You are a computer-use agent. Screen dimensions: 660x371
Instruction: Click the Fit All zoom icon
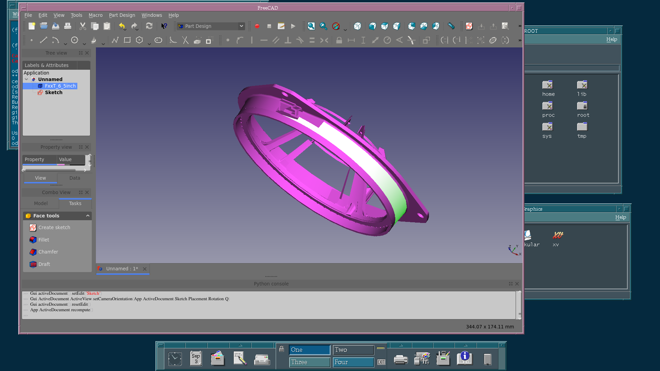[311, 26]
